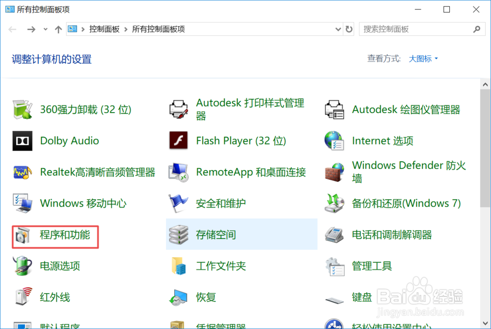Open the 管理工具 link
Screen dimensions: 491x329
(372, 266)
